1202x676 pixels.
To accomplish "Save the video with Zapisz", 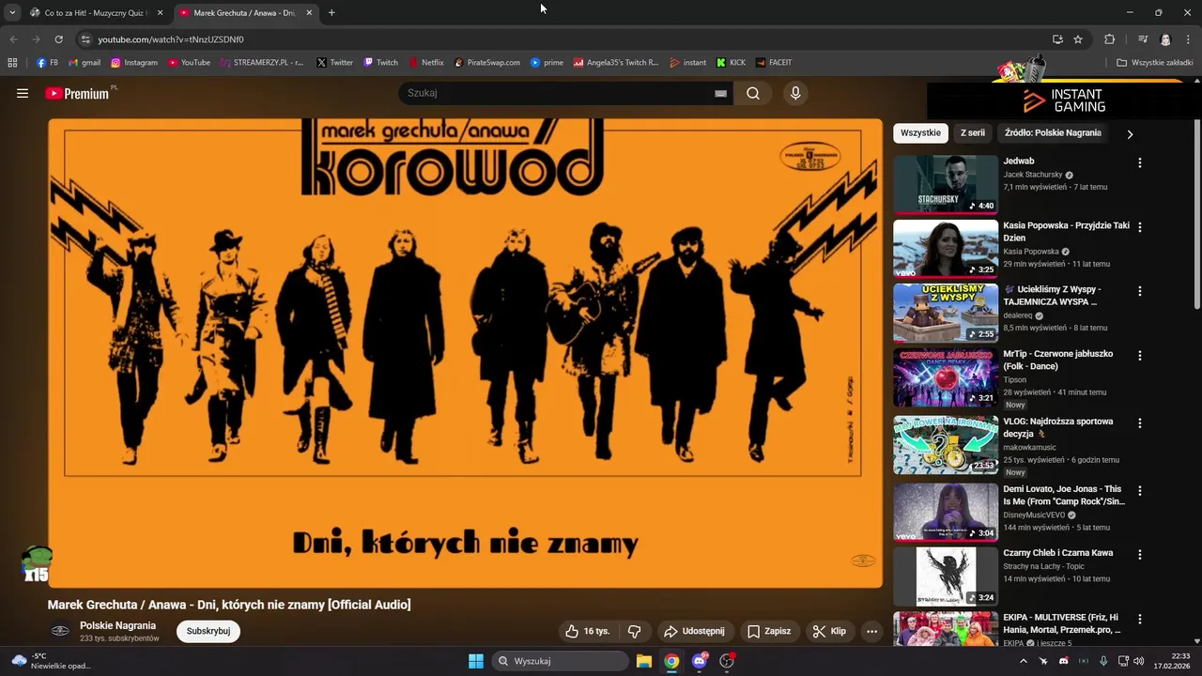I will pos(769,631).
